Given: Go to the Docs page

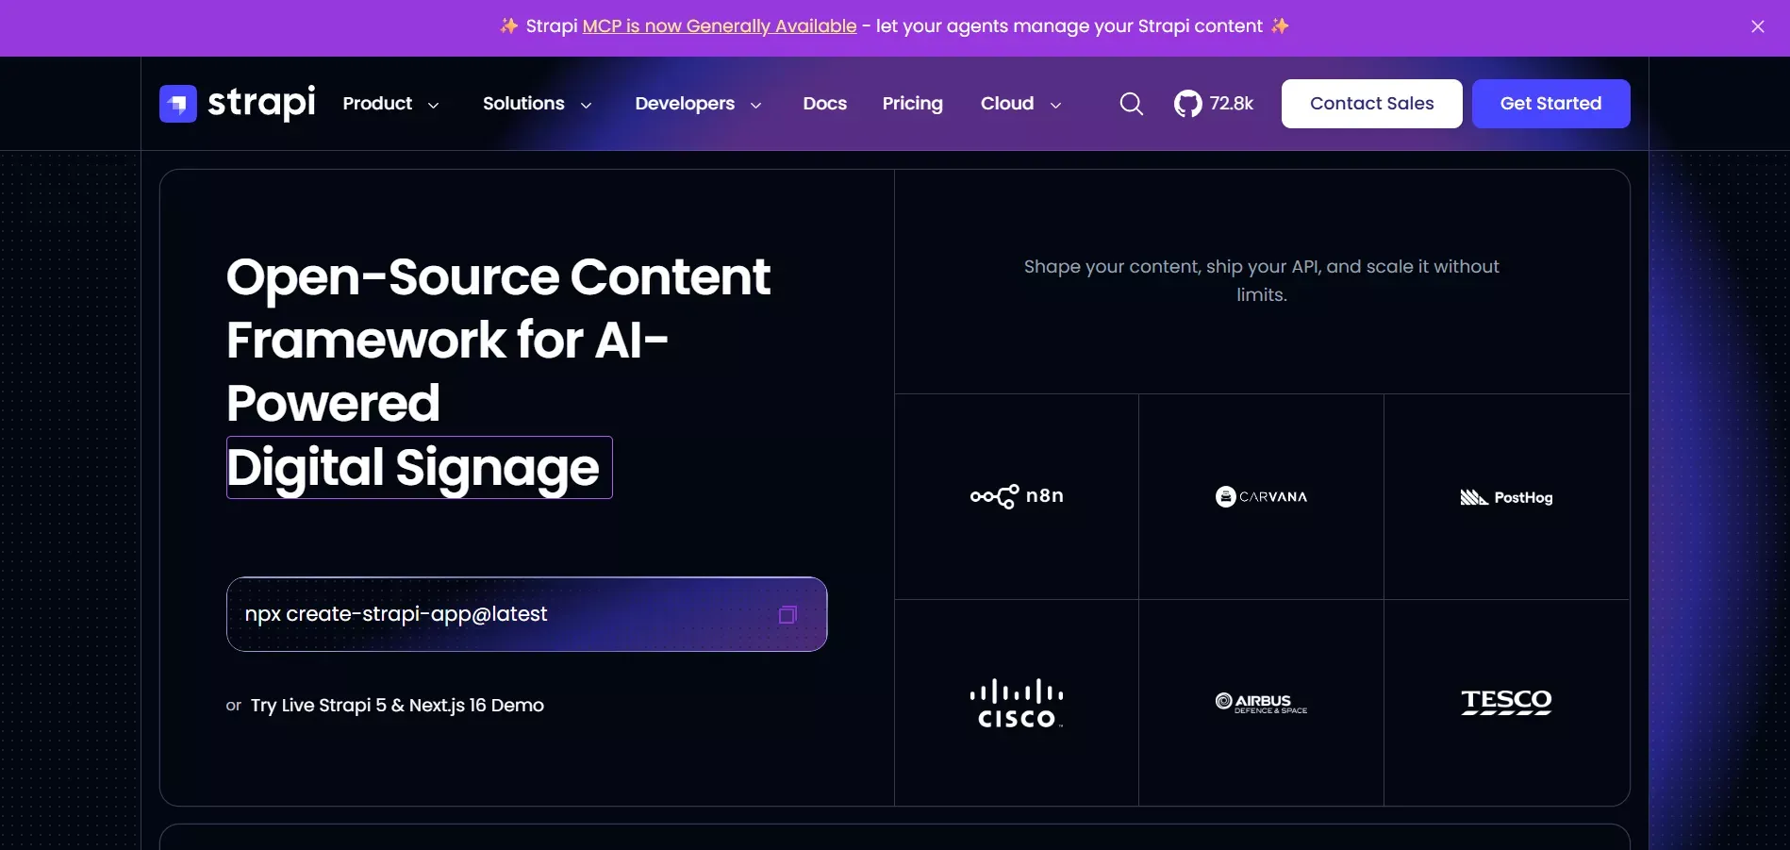Looking at the screenshot, I should (x=825, y=104).
